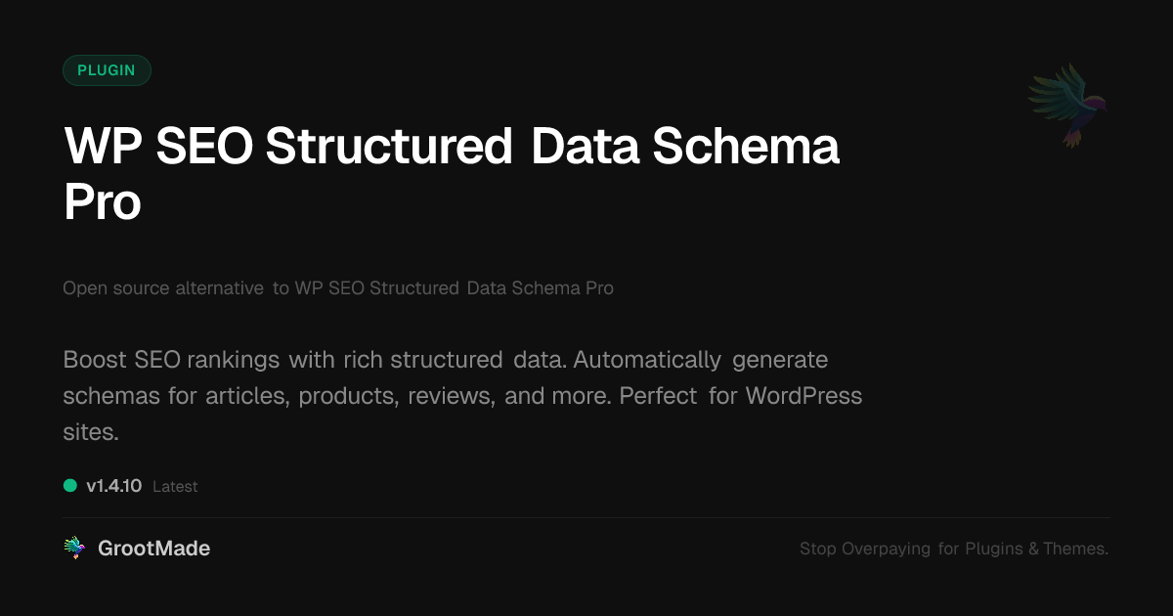
Task: Click "Automatically generate" in the description
Action: 700,360
